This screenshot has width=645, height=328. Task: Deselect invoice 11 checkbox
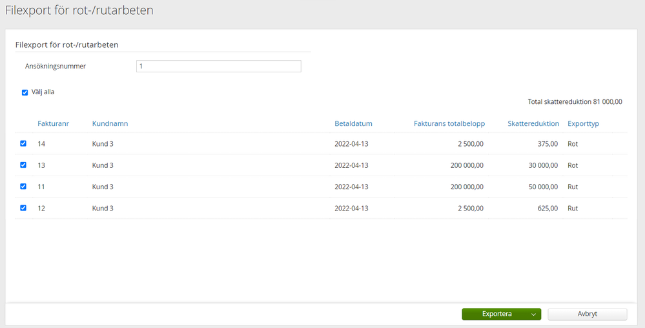tap(24, 187)
